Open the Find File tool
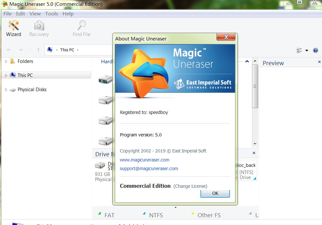 pos(81,28)
